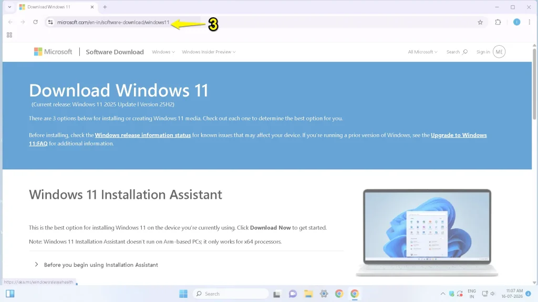Open the Teams chat taskbar icon
This screenshot has width=538, height=302.
[293, 294]
